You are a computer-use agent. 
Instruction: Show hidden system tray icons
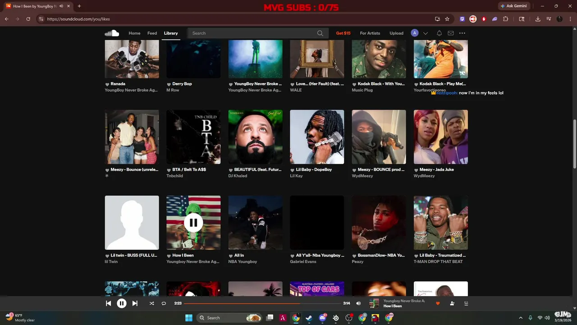[521, 318]
